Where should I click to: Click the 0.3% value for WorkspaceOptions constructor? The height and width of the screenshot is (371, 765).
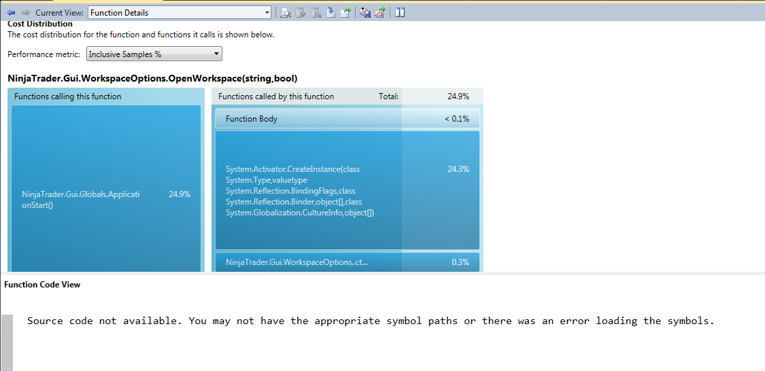(460, 262)
